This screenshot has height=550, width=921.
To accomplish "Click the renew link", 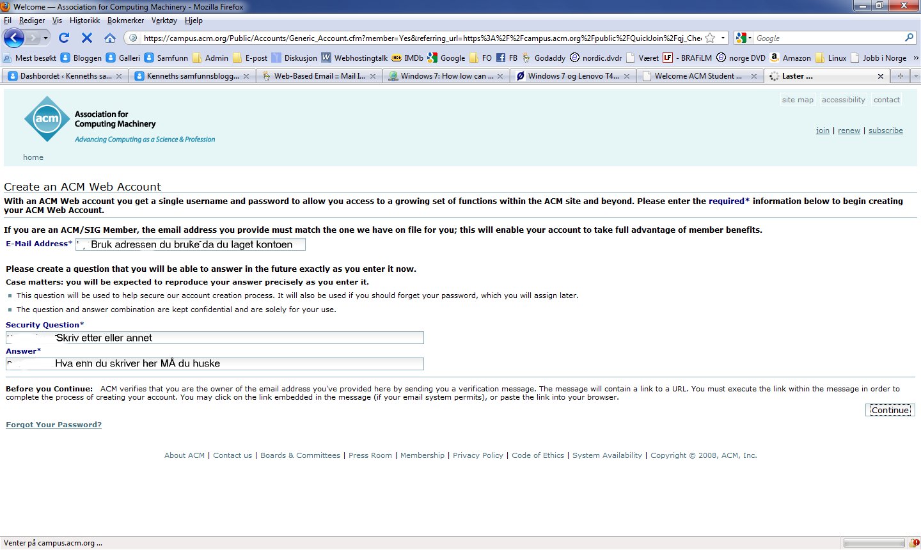I will [x=849, y=130].
